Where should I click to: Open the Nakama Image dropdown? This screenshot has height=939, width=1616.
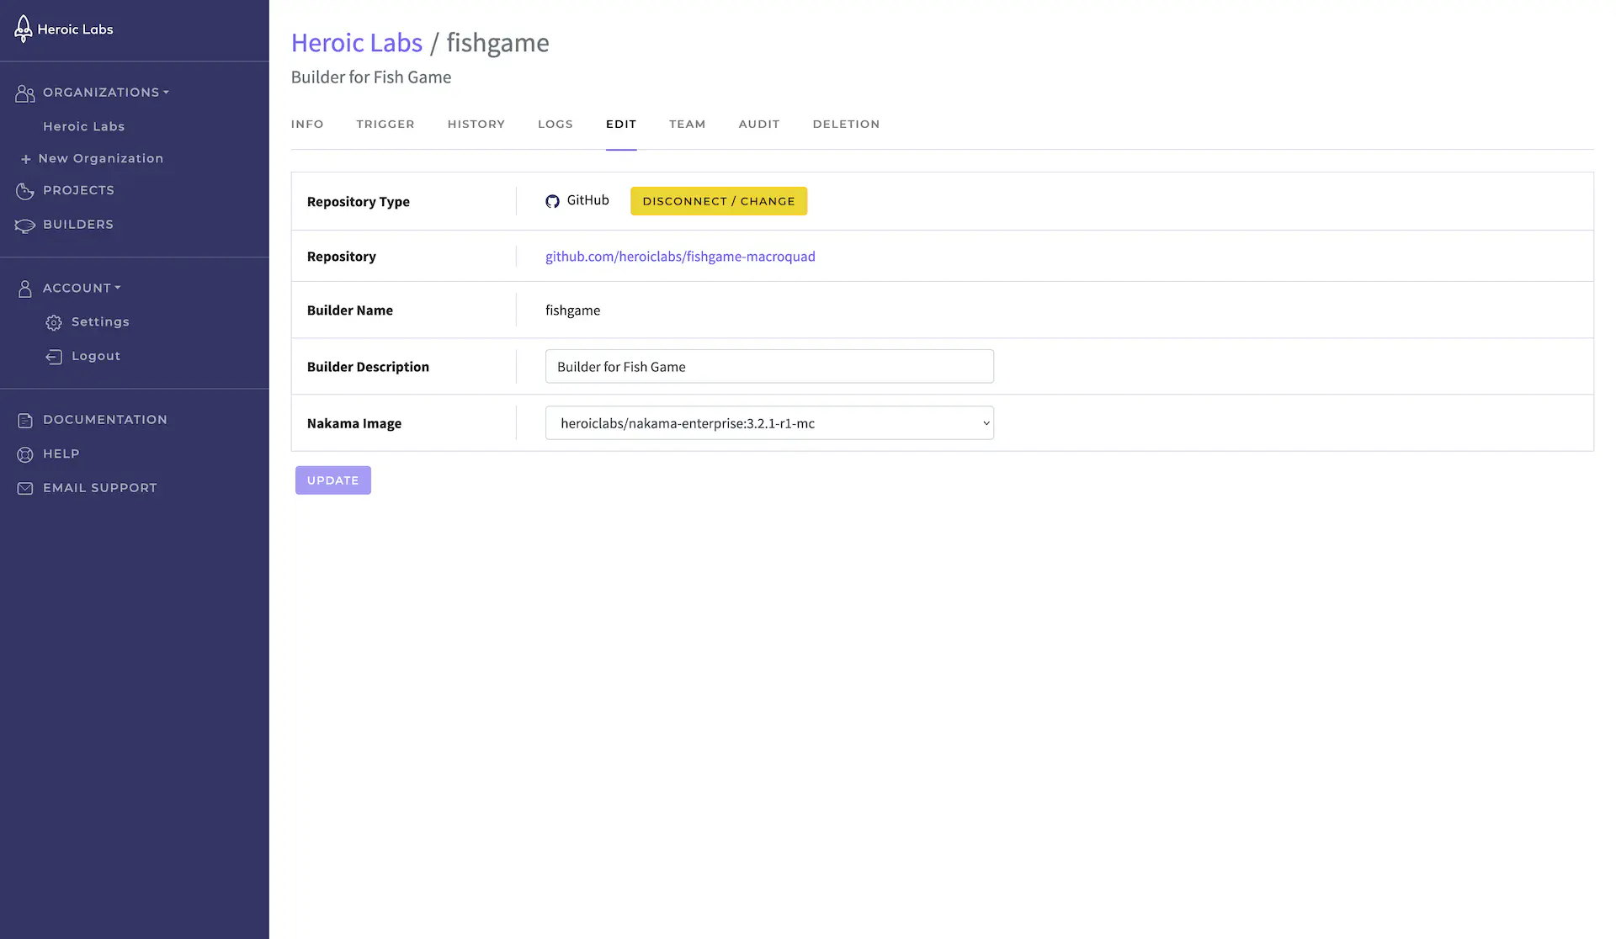click(769, 423)
